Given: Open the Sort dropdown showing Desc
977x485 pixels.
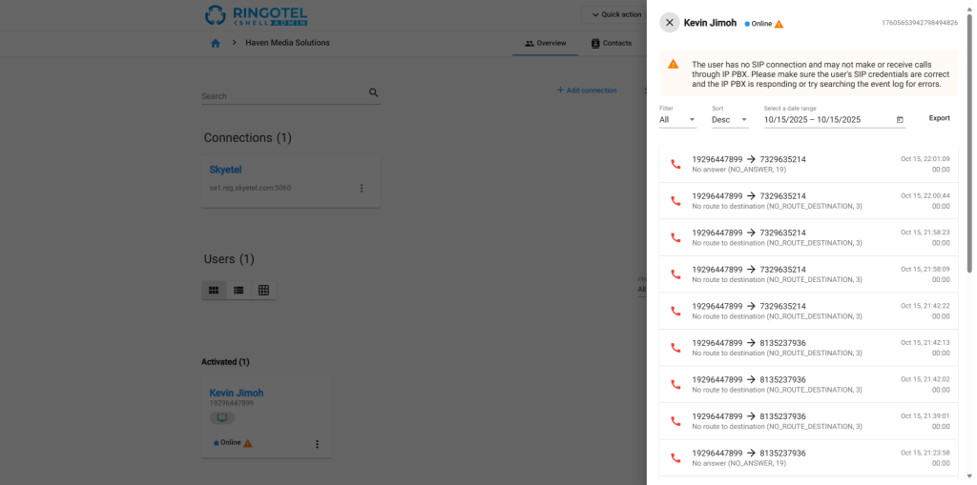Looking at the screenshot, I should pos(730,120).
